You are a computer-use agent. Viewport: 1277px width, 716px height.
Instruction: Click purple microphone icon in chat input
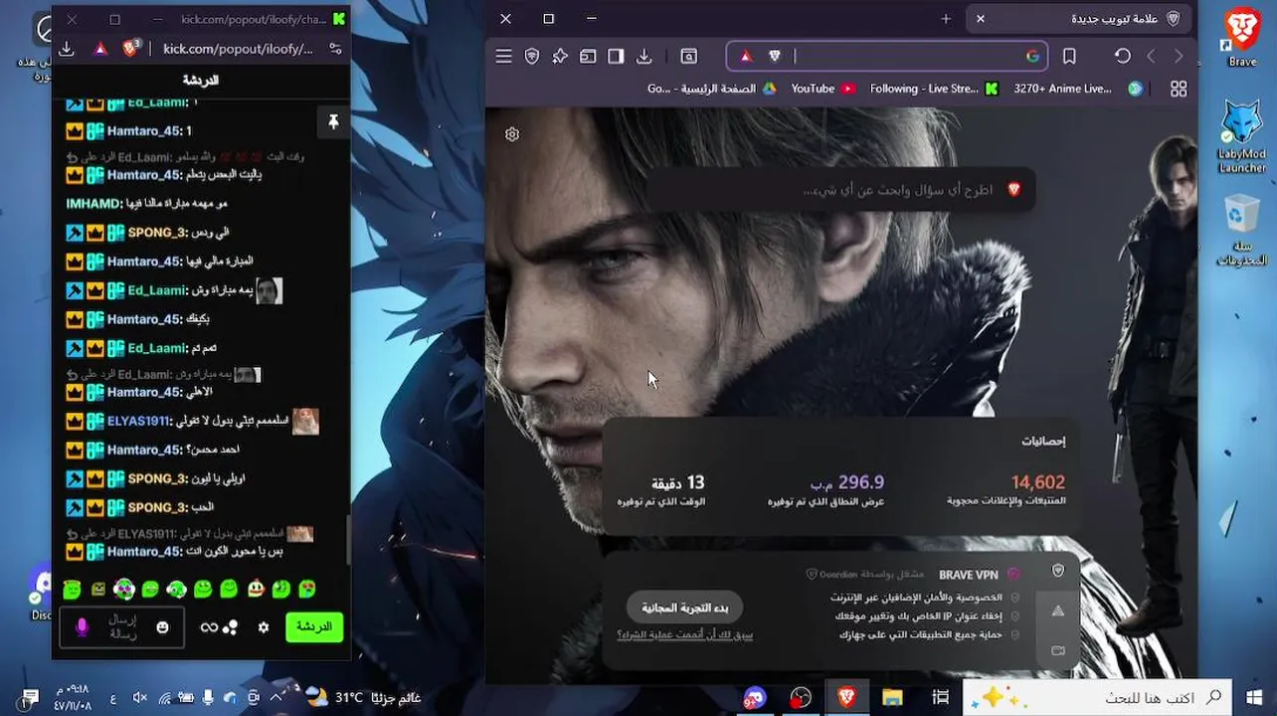tap(83, 626)
